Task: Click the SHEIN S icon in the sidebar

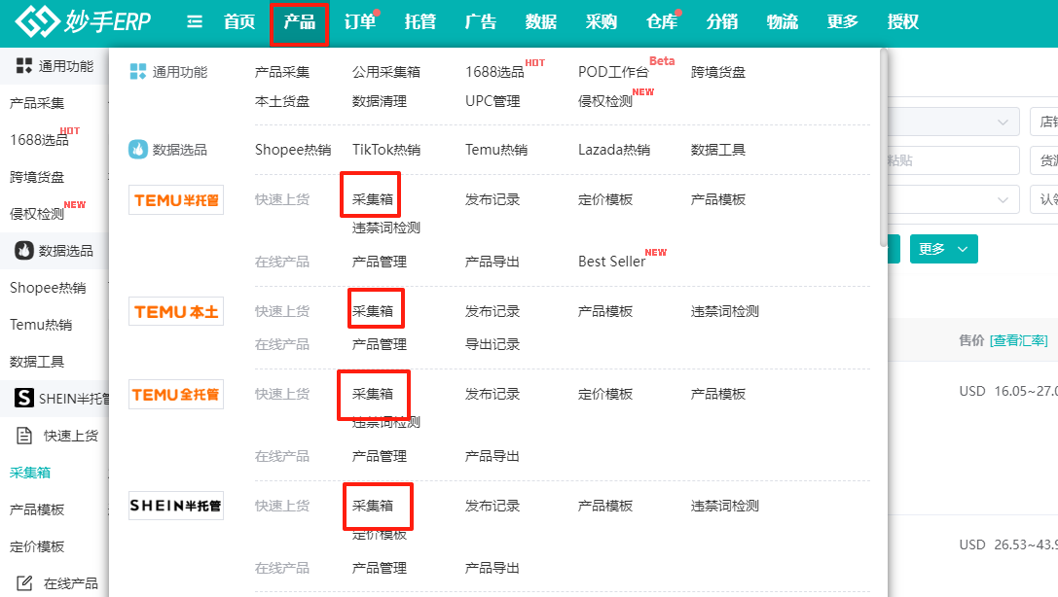Action: [23, 398]
